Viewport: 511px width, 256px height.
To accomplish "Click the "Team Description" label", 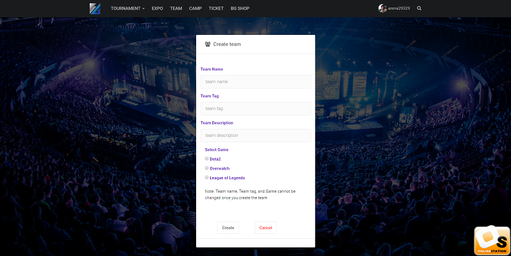I will coord(217,123).
